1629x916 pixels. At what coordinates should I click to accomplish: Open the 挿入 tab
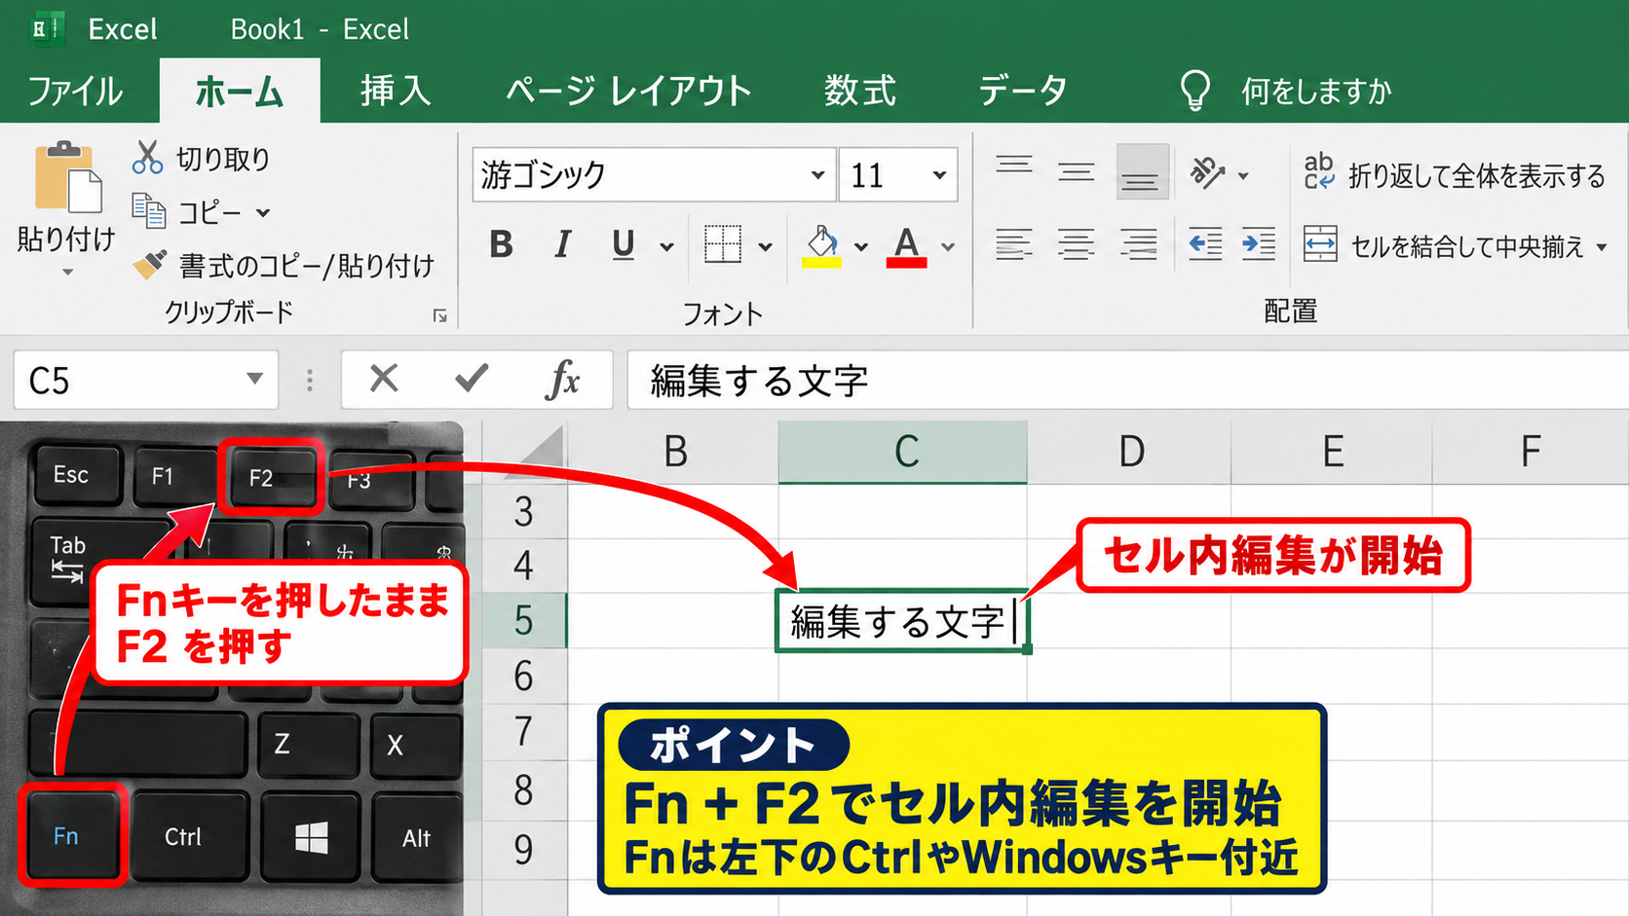(396, 92)
